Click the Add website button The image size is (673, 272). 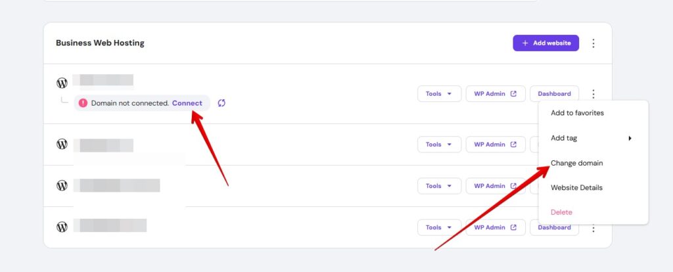546,43
